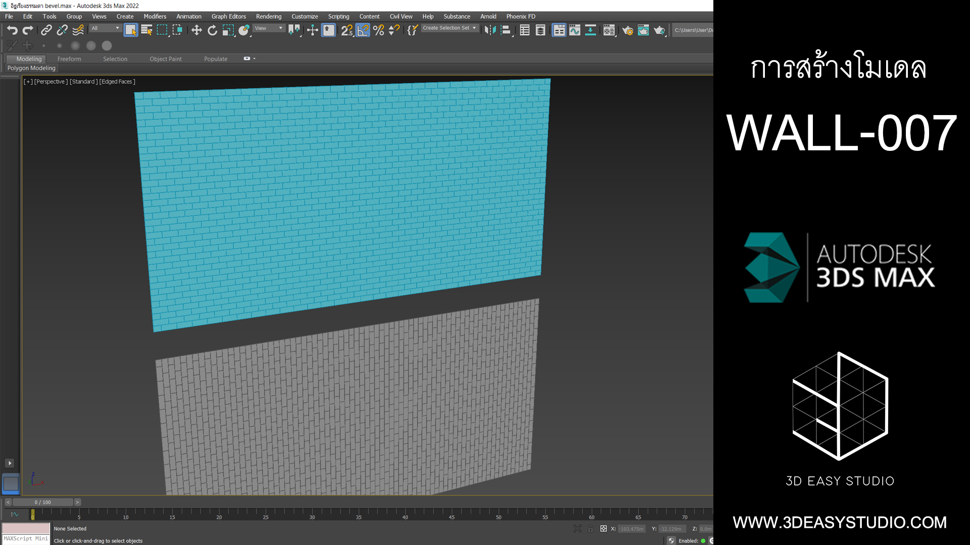The width and height of the screenshot is (970, 545).
Task: Switch to the Freeform ribbon tab
Action: 69,59
